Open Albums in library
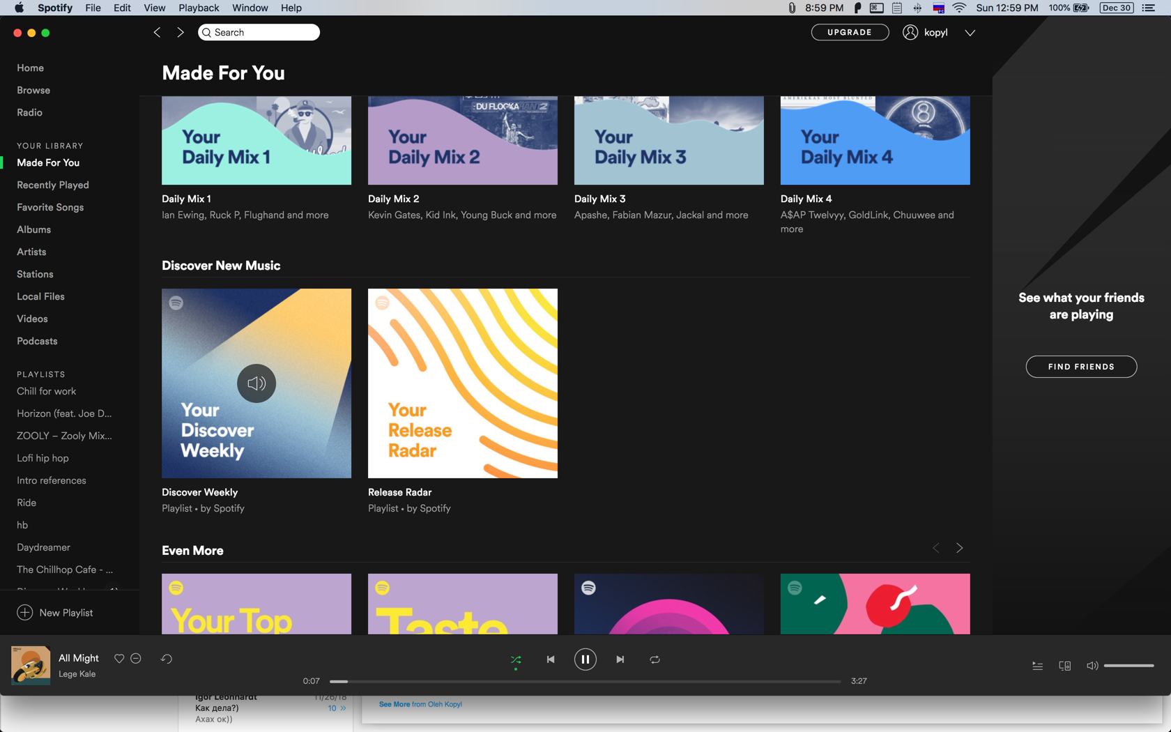Viewport: 1171px width, 732px height. point(33,229)
